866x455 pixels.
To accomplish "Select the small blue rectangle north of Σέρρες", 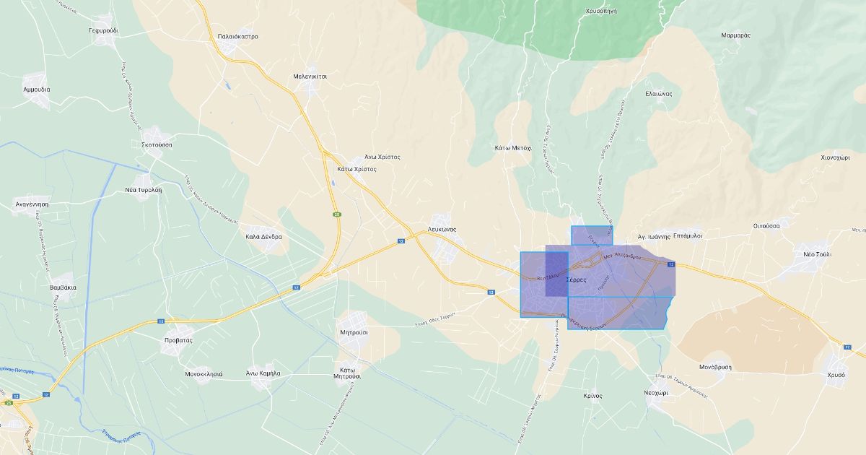I will 592,235.
